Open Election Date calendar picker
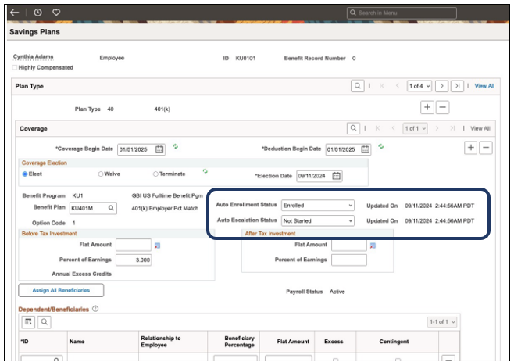This screenshot has height=362, width=514. pos(336,176)
